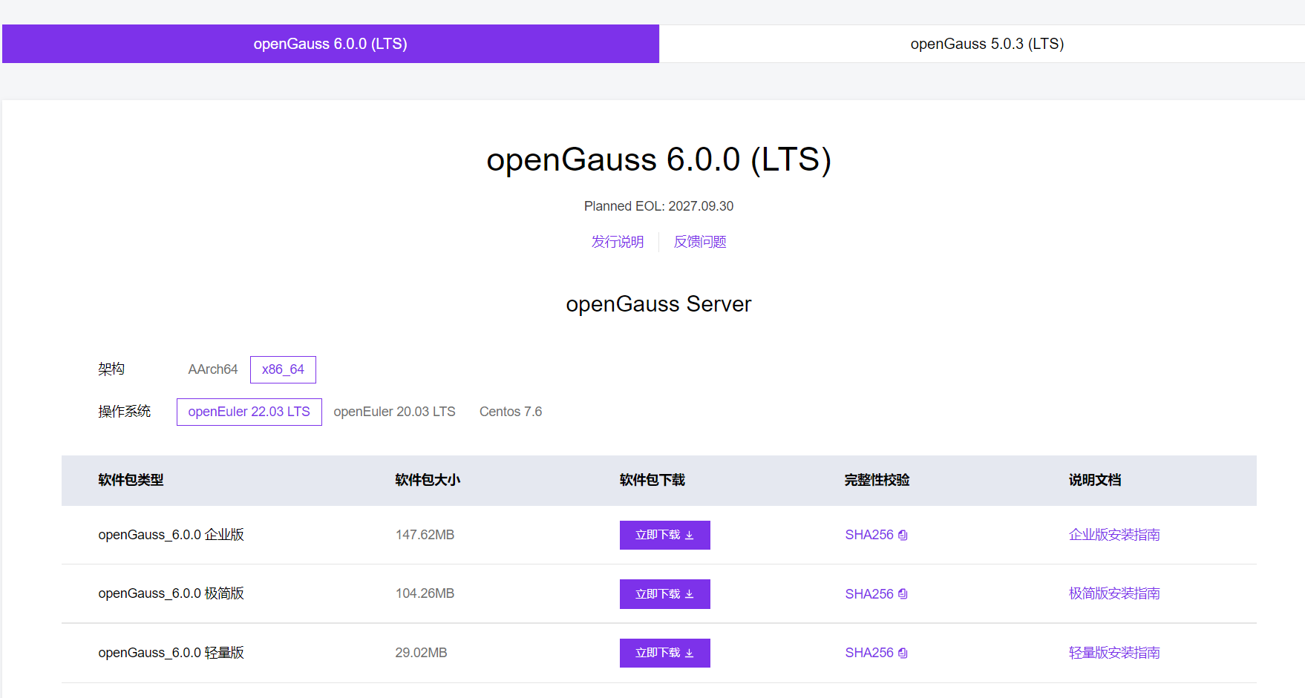Copy SHA256 icon for the 企业版 row
The width and height of the screenshot is (1305, 698).
[903, 536]
